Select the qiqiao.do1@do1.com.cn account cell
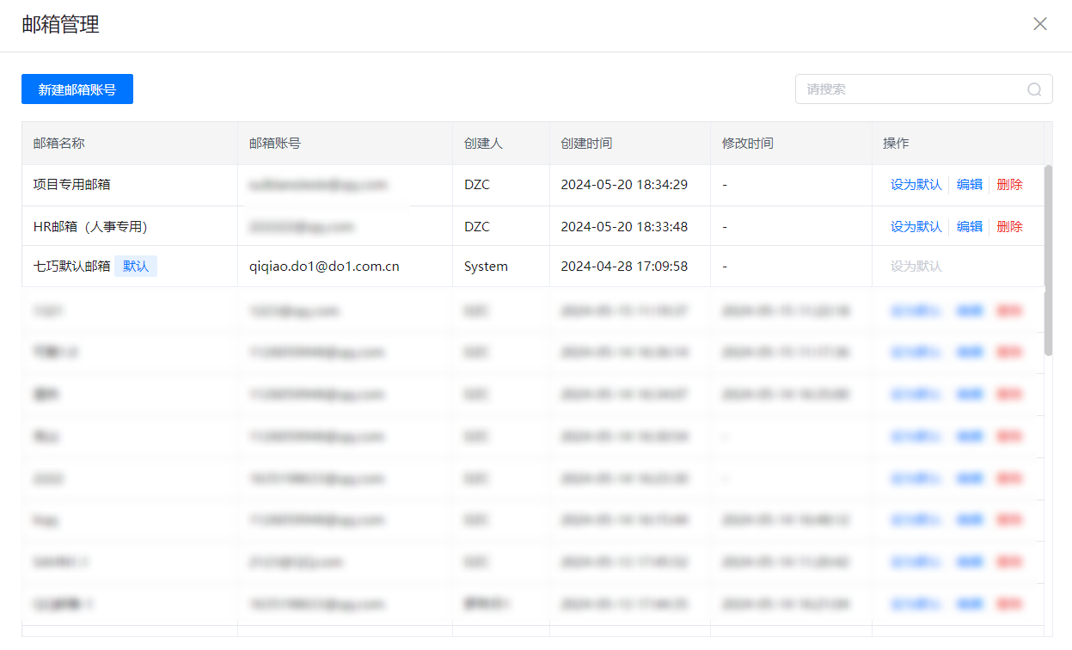Screen dimensions: 1072x650 [x=324, y=267]
